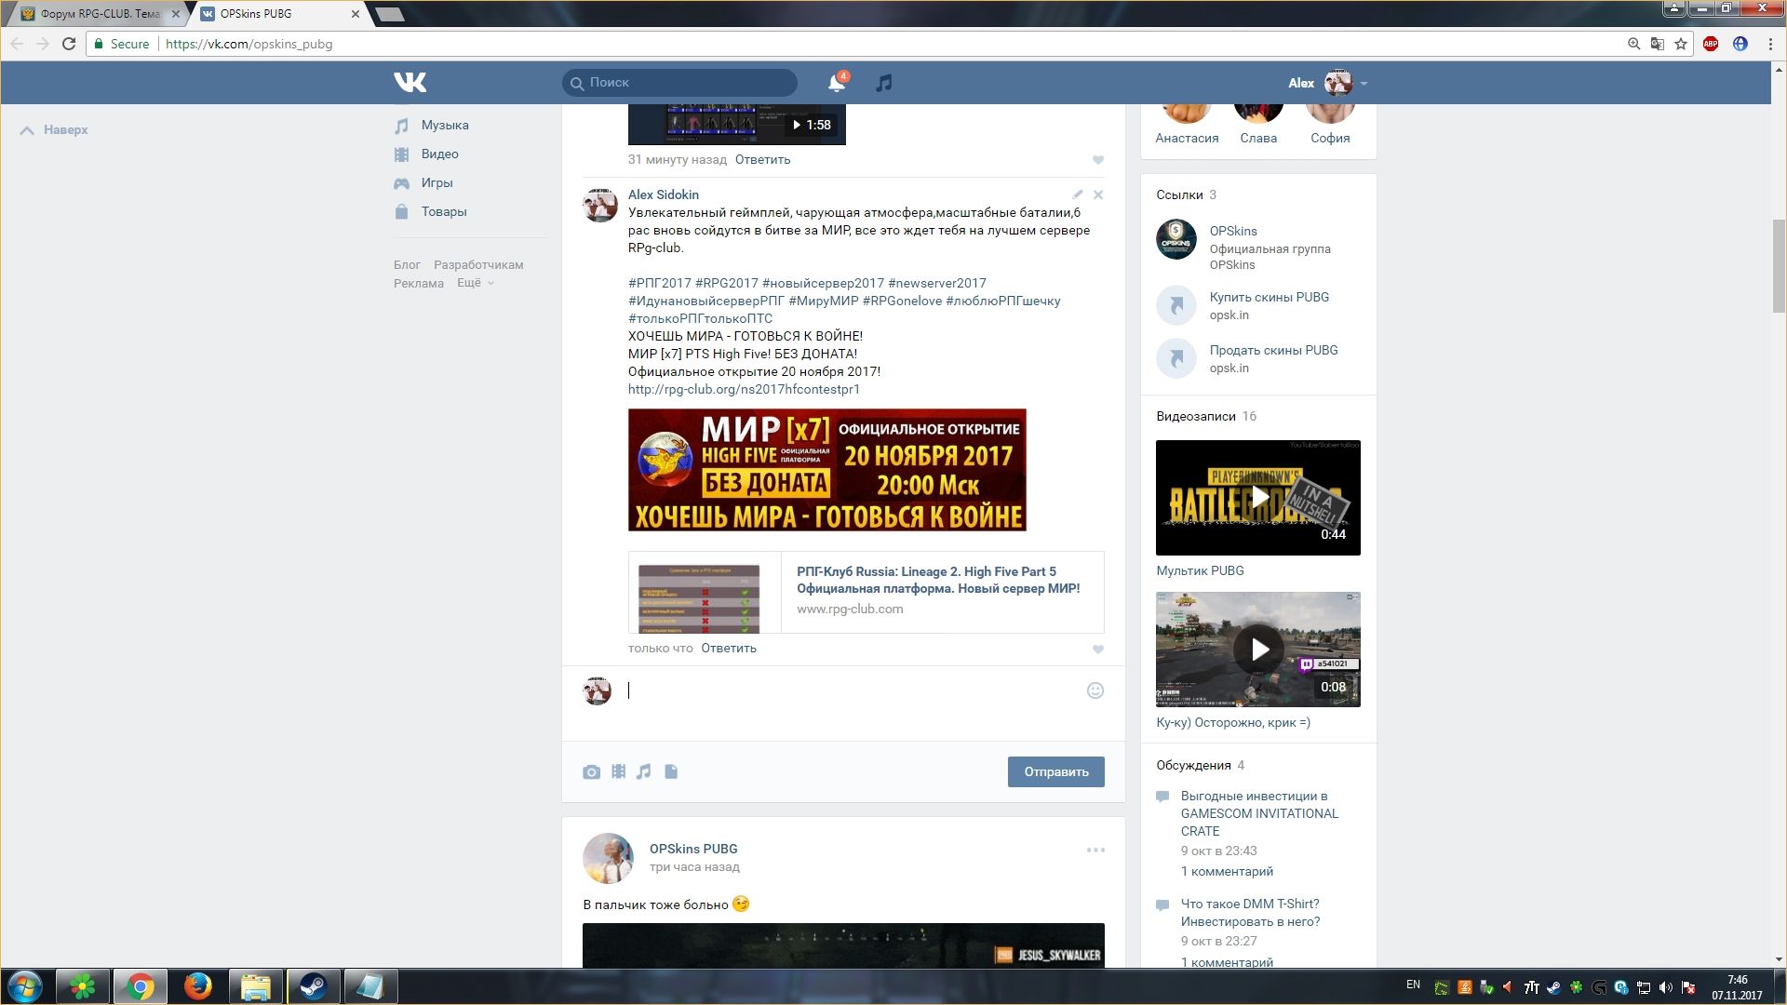
Task: Attach an audio file via the note icon
Action: pos(644,771)
